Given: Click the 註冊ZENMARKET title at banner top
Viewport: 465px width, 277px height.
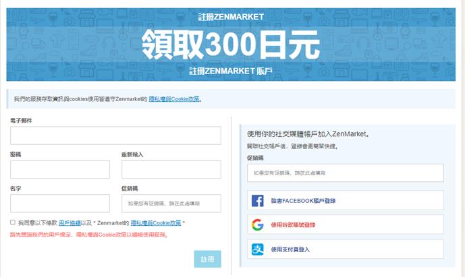Looking at the screenshot, I should [231, 17].
